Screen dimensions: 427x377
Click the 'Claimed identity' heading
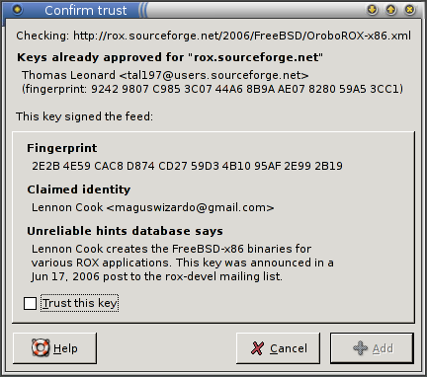coord(79,189)
